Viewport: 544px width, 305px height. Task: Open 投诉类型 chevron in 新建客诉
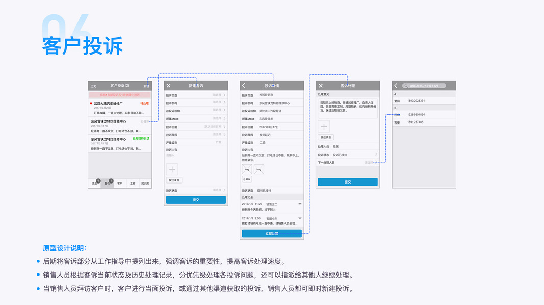(224, 95)
